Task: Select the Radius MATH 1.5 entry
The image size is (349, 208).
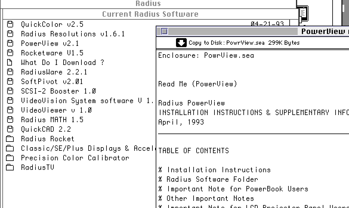Action: [52, 120]
